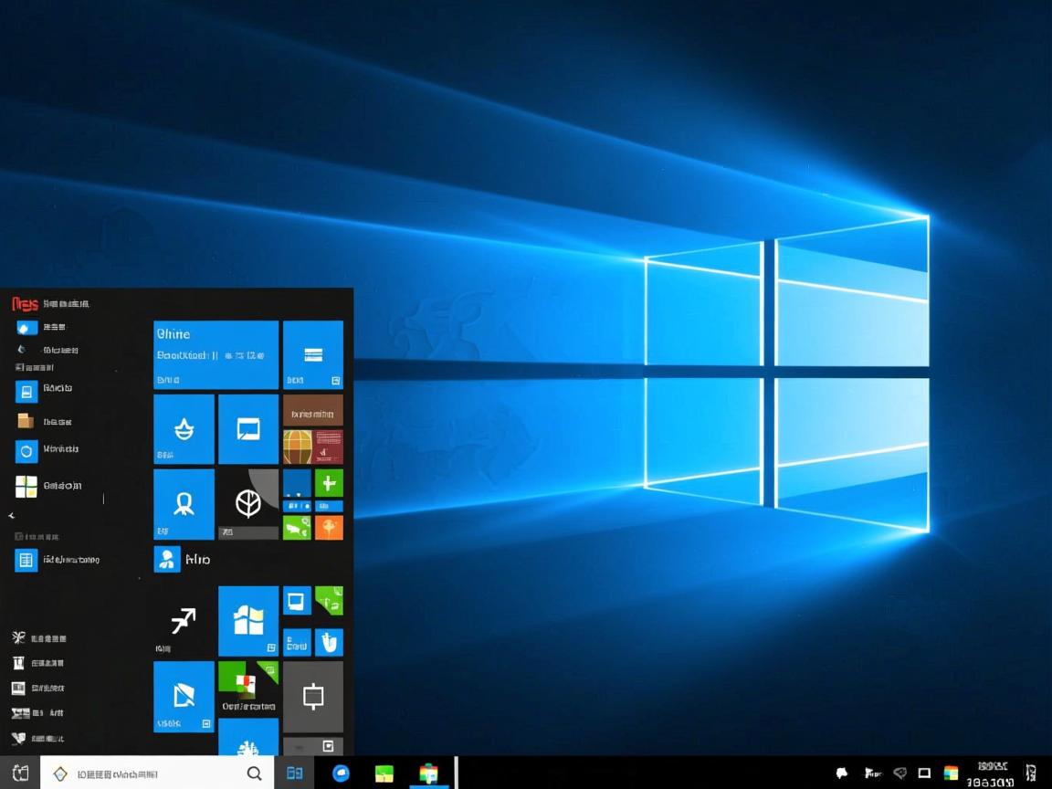Launch the blue tile with the speech bubble icon

tap(248, 429)
